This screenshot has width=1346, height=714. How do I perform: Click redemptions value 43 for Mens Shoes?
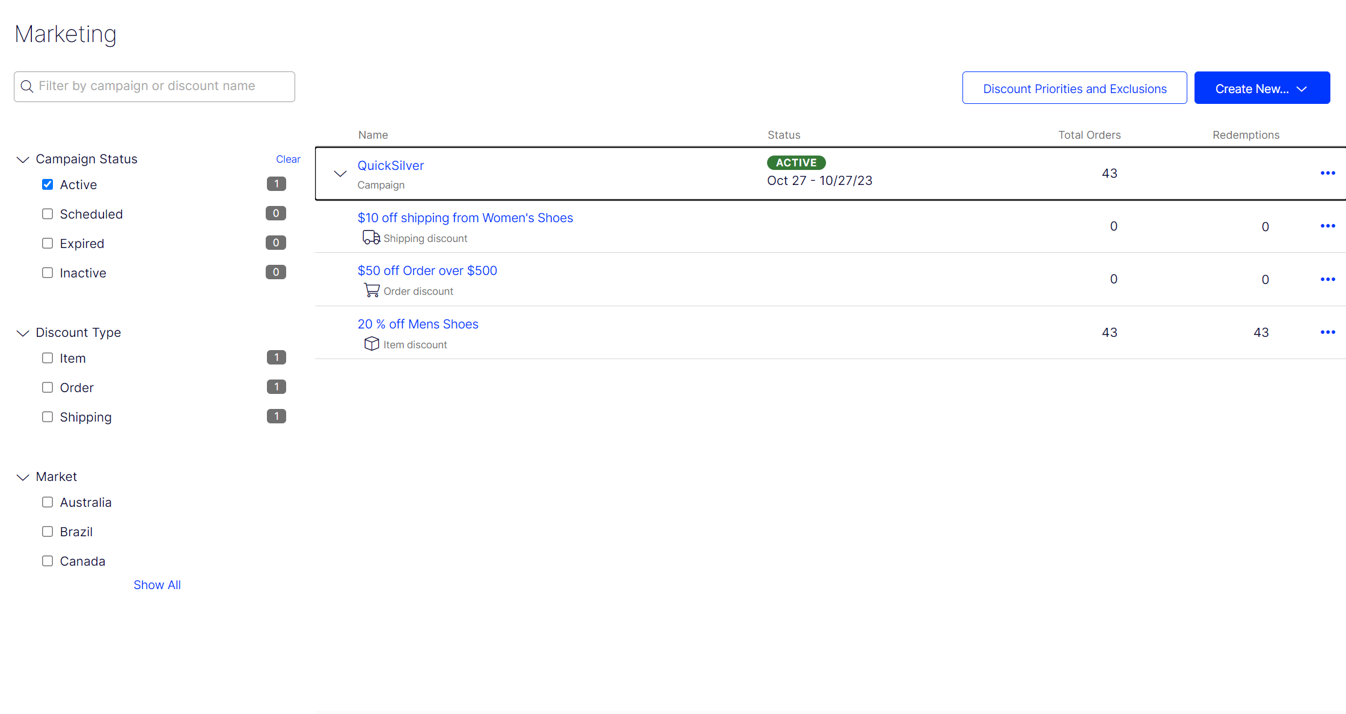click(1261, 332)
